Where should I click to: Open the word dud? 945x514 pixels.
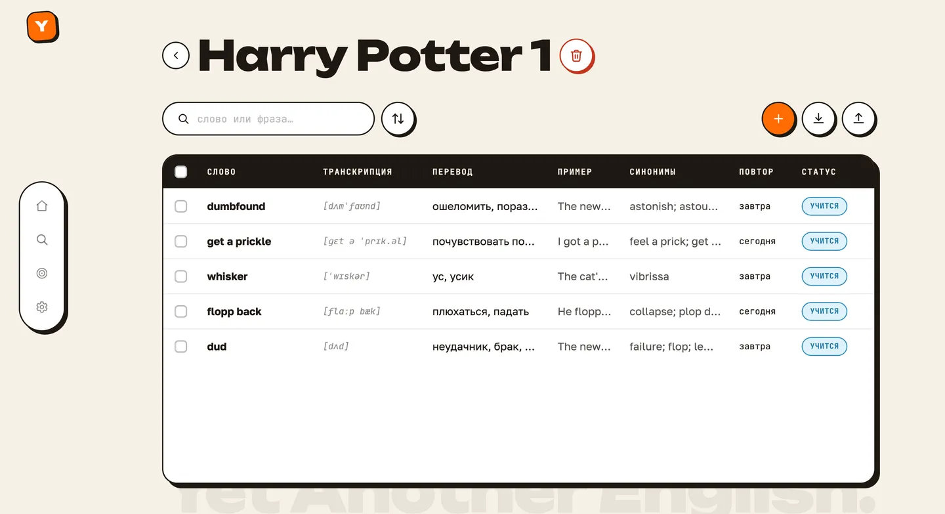217,347
